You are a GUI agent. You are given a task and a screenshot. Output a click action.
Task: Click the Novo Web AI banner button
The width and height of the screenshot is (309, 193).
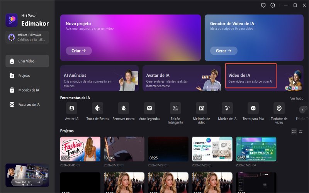(27, 182)
